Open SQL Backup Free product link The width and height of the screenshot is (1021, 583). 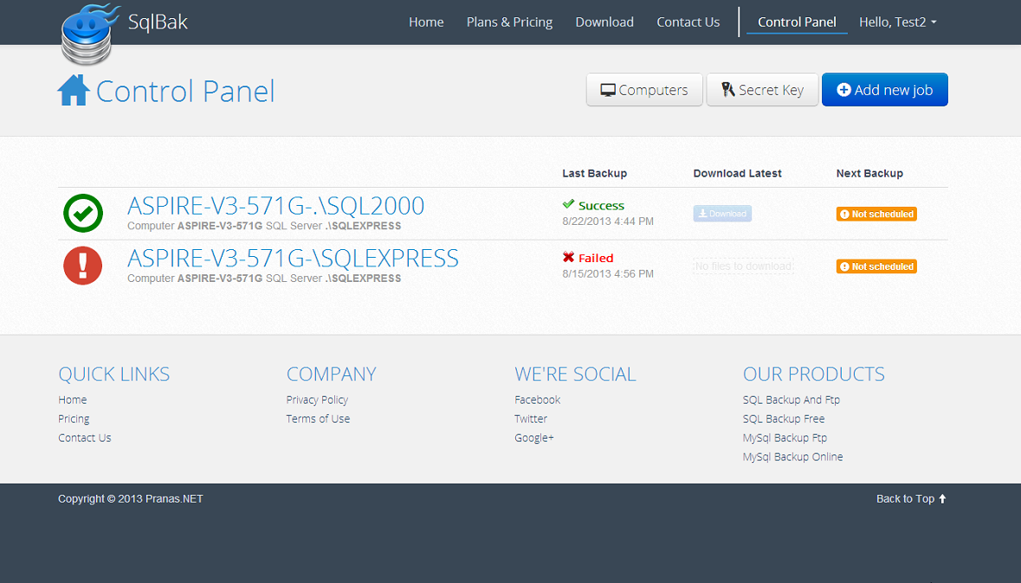click(x=784, y=419)
